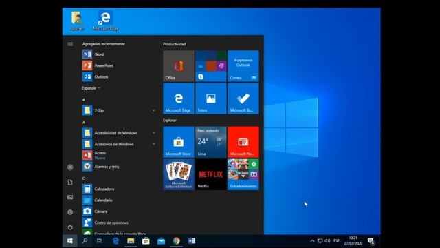Expand the 7-Zip folder chevron
440x248 pixels.
(154, 110)
